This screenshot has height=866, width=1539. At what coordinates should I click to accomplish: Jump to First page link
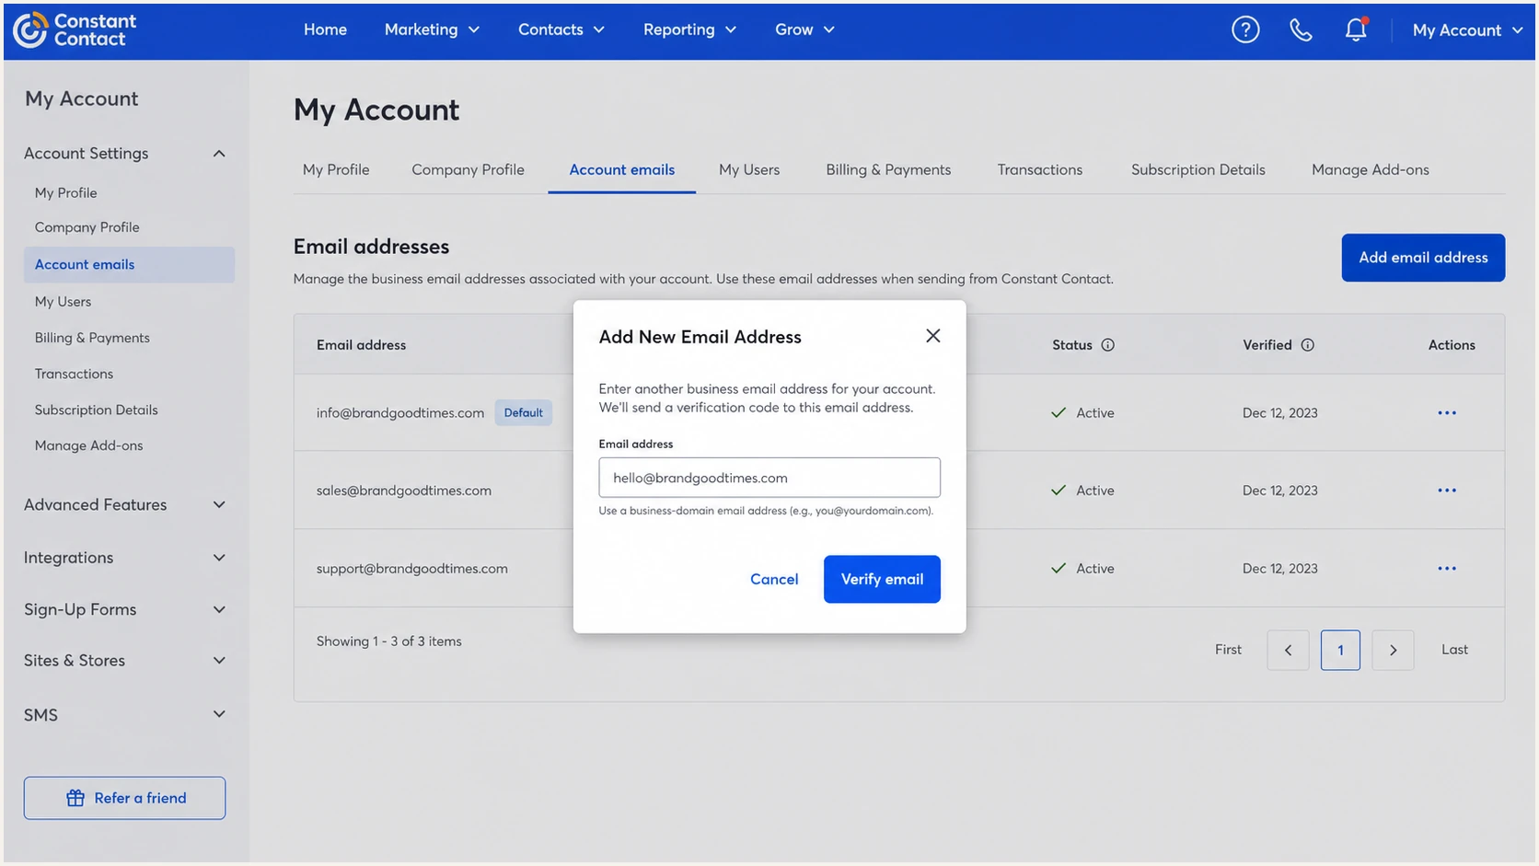click(1228, 650)
